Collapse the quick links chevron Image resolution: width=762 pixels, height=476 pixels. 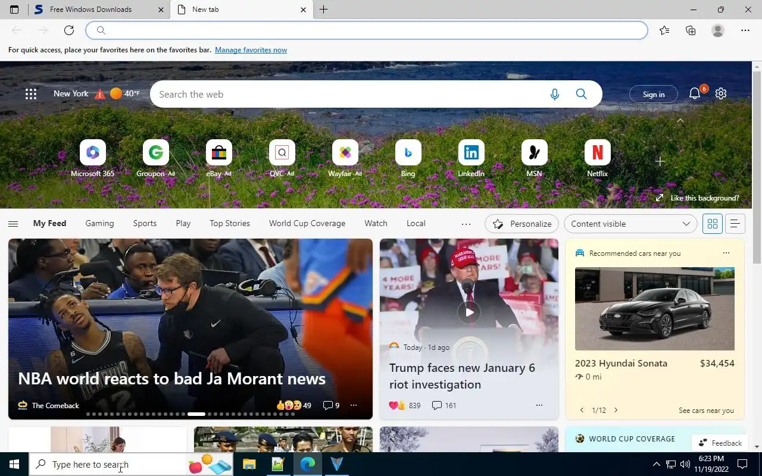point(680,121)
